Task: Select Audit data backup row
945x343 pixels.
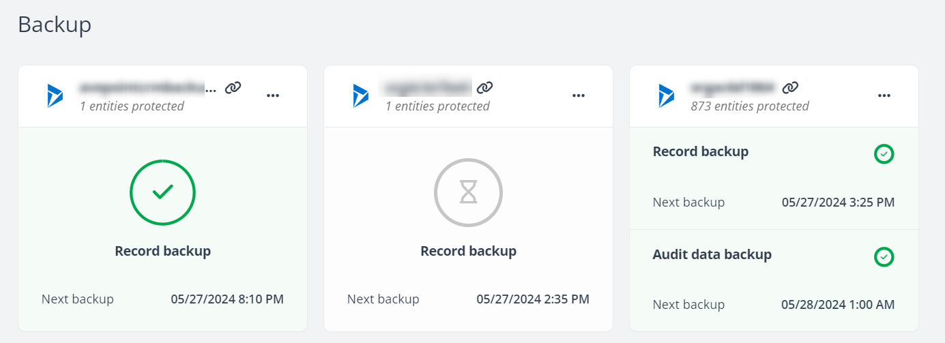Action: pyautogui.click(x=712, y=255)
